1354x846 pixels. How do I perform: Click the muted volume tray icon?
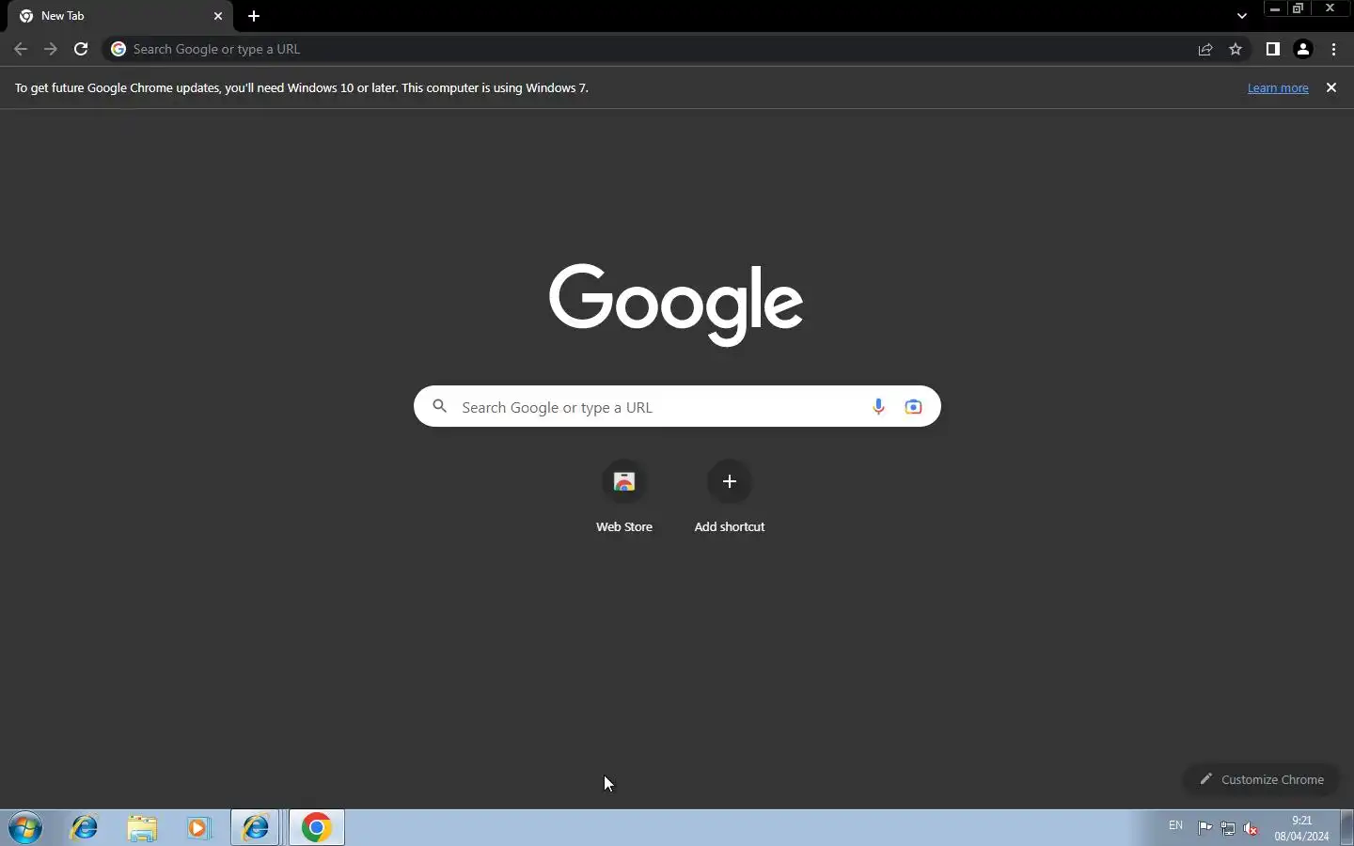(1252, 828)
